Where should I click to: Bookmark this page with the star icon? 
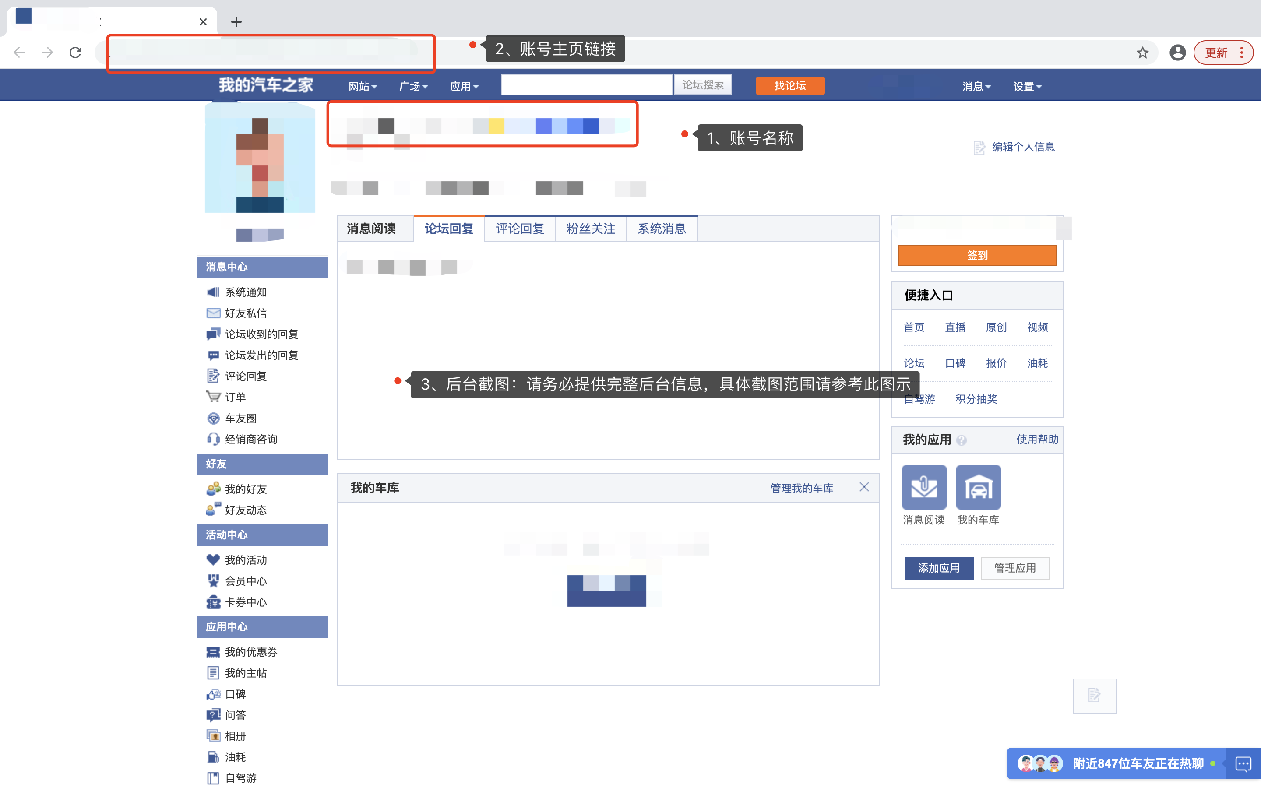[x=1142, y=53]
